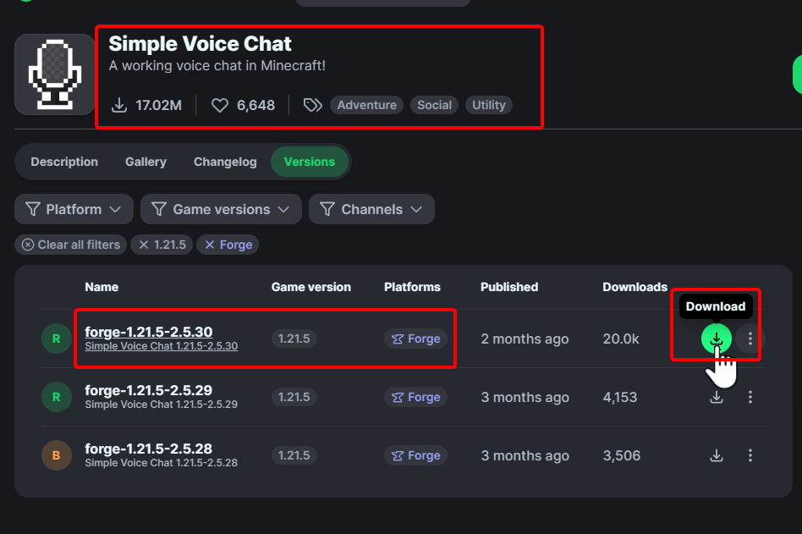Click "2 months ago" published date
The height and width of the screenshot is (534, 802).
525,339
